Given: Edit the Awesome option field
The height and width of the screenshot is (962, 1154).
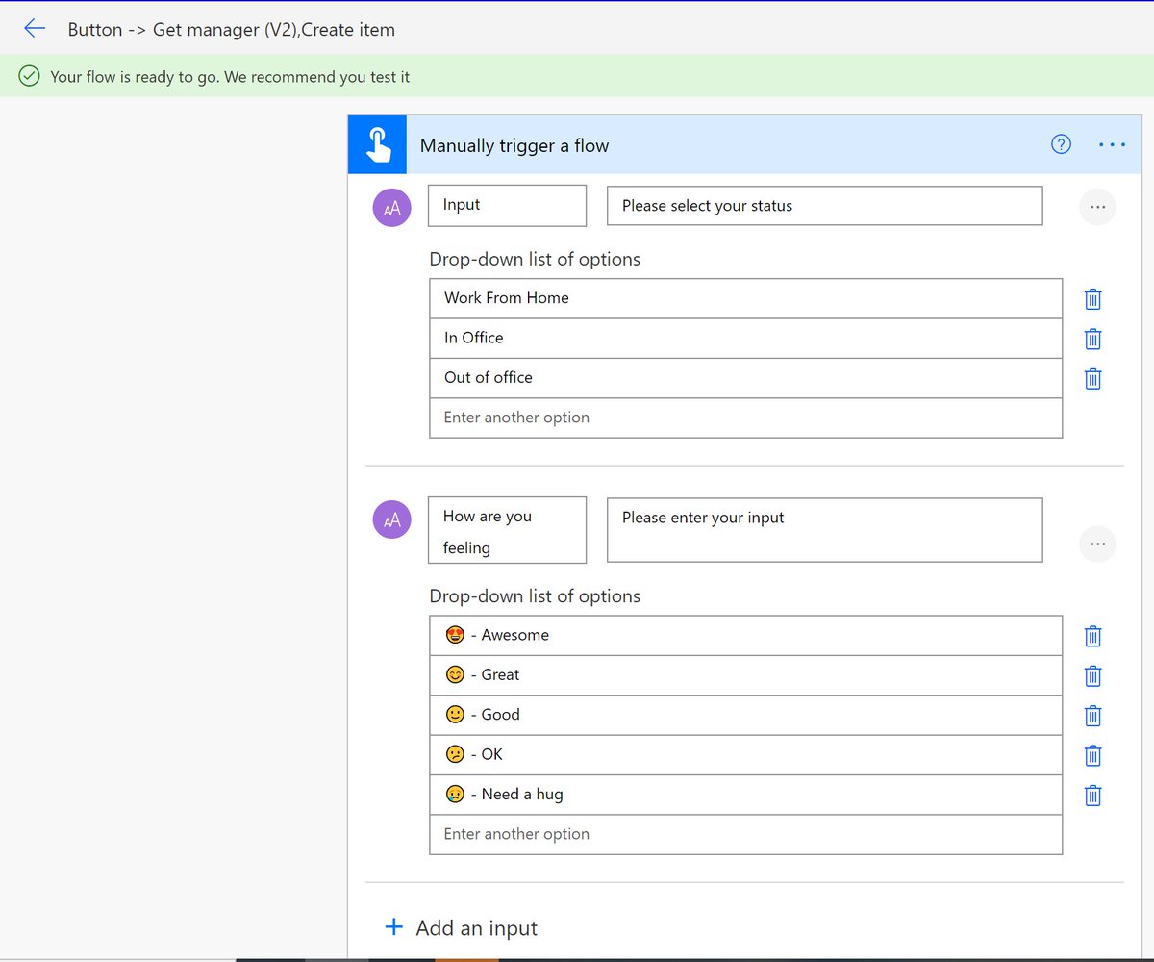Looking at the screenshot, I should click(746, 636).
